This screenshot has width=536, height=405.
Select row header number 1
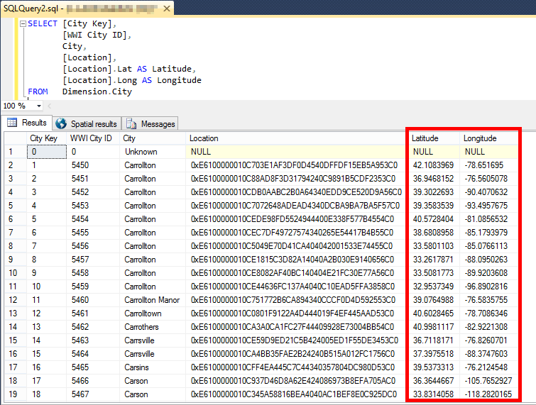16,152
